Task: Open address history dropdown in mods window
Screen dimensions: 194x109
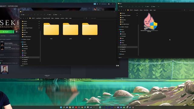Action: 84,18
